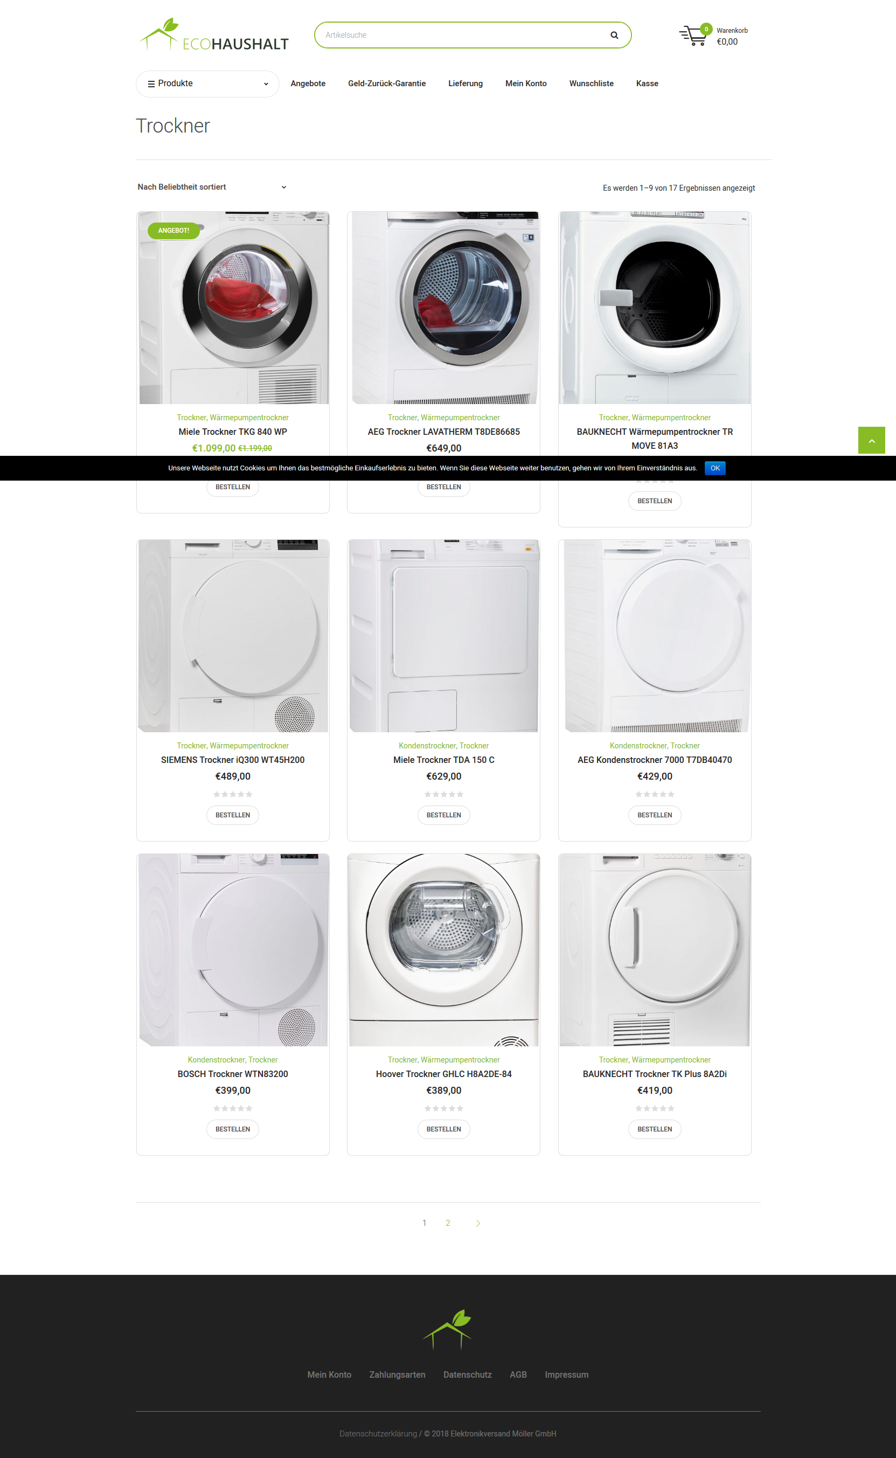Open the shopping cart icon
The height and width of the screenshot is (1458, 896).
click(x=693, y=36)
